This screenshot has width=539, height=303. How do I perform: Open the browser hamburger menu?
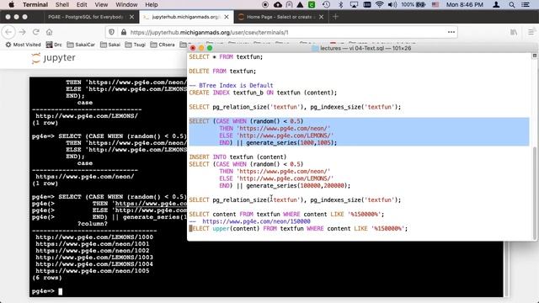click(x=531, y=32)
